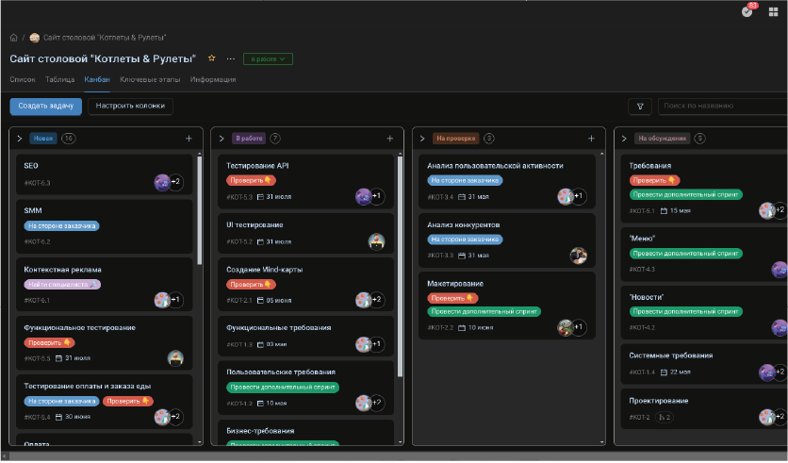This screenshot has width=788, height=463.
Task: Click avatar on Пользовательские требования card
Action: click(363, 403)
